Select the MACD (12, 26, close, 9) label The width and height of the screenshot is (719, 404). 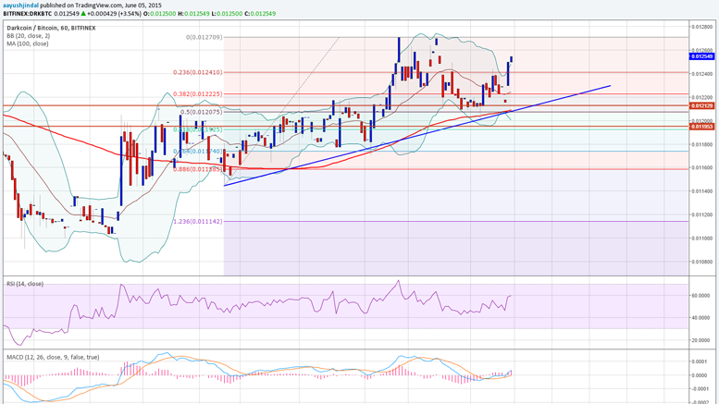53,357
